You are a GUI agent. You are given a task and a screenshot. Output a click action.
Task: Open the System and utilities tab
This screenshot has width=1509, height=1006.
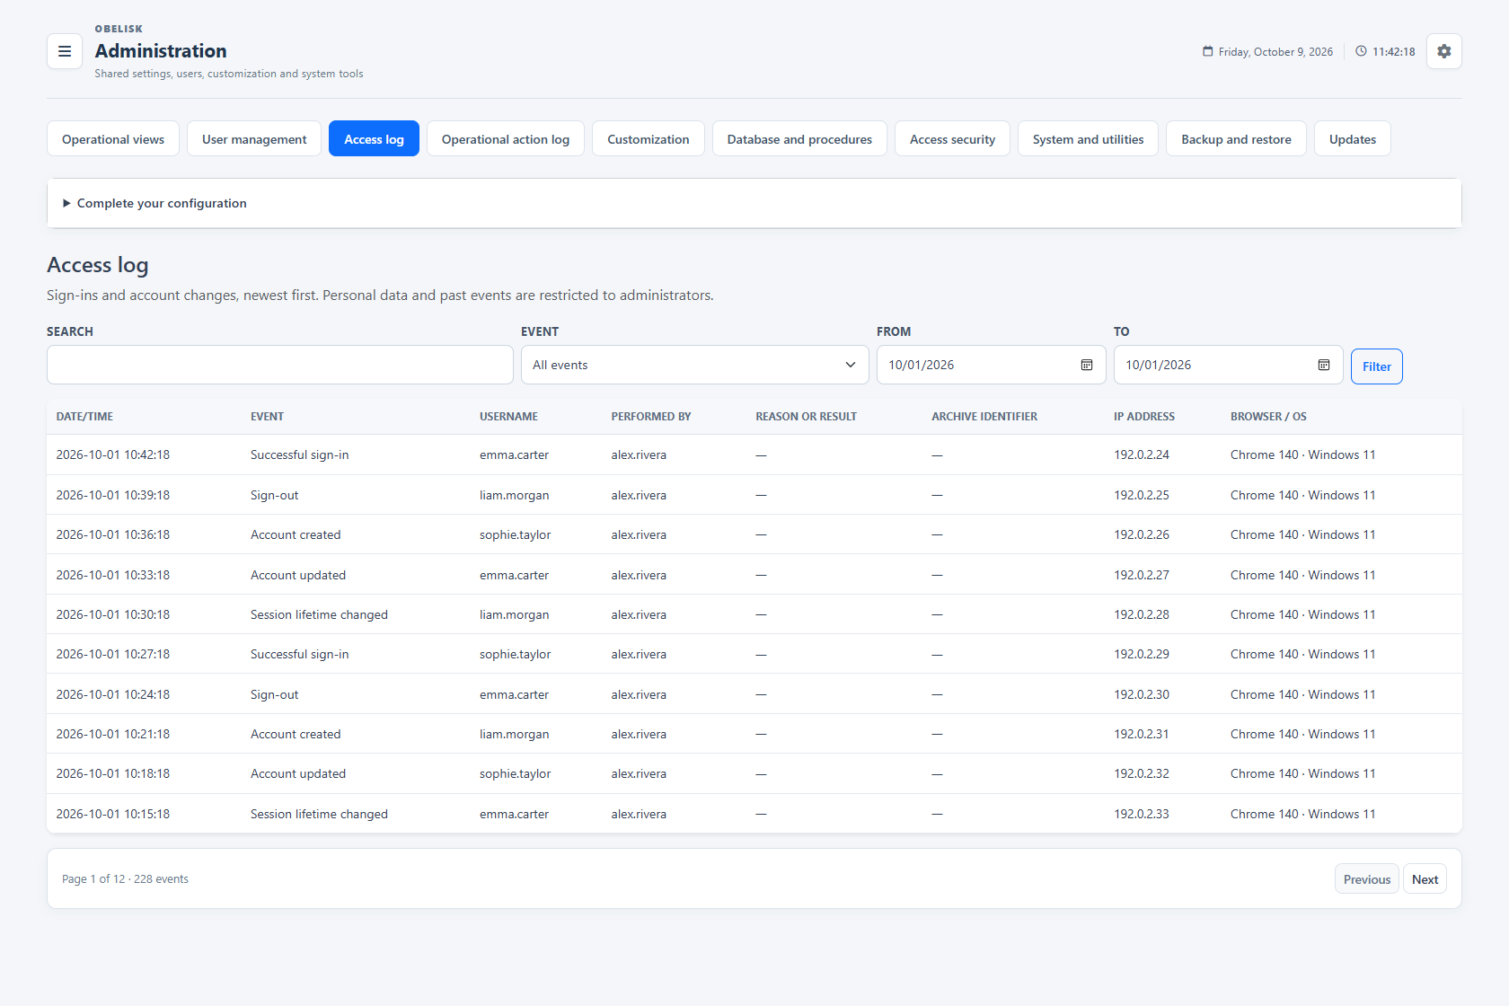click(1088, 139)
